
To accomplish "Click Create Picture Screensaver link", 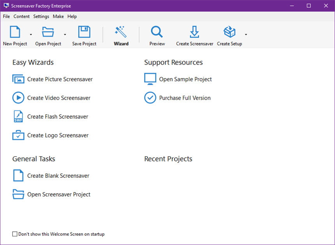I will pos(60,79).
